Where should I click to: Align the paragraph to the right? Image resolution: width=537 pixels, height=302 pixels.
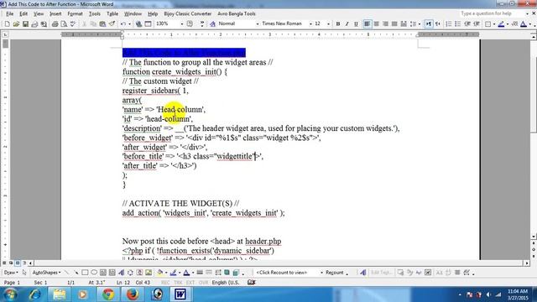pyautogui.click(x=386, y=24)
